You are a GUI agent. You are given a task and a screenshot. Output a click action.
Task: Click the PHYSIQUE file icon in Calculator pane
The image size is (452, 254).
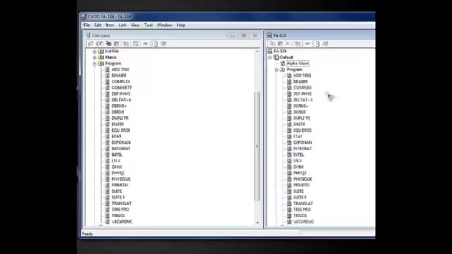pos(108,179)
